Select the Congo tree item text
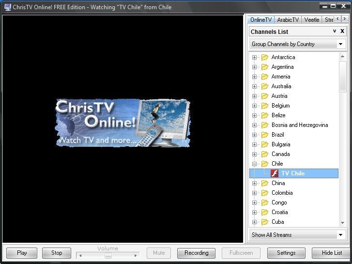The height and width of the screenshot is (264, 352). pyautogui.click(x=279, y=202)
